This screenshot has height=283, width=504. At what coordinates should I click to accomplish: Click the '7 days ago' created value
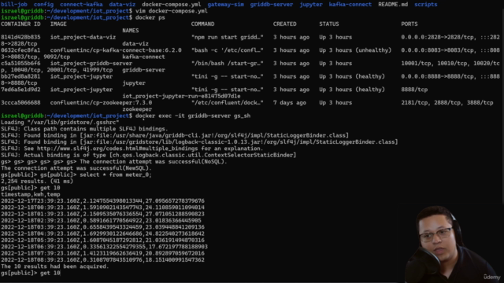click(290, 103)
